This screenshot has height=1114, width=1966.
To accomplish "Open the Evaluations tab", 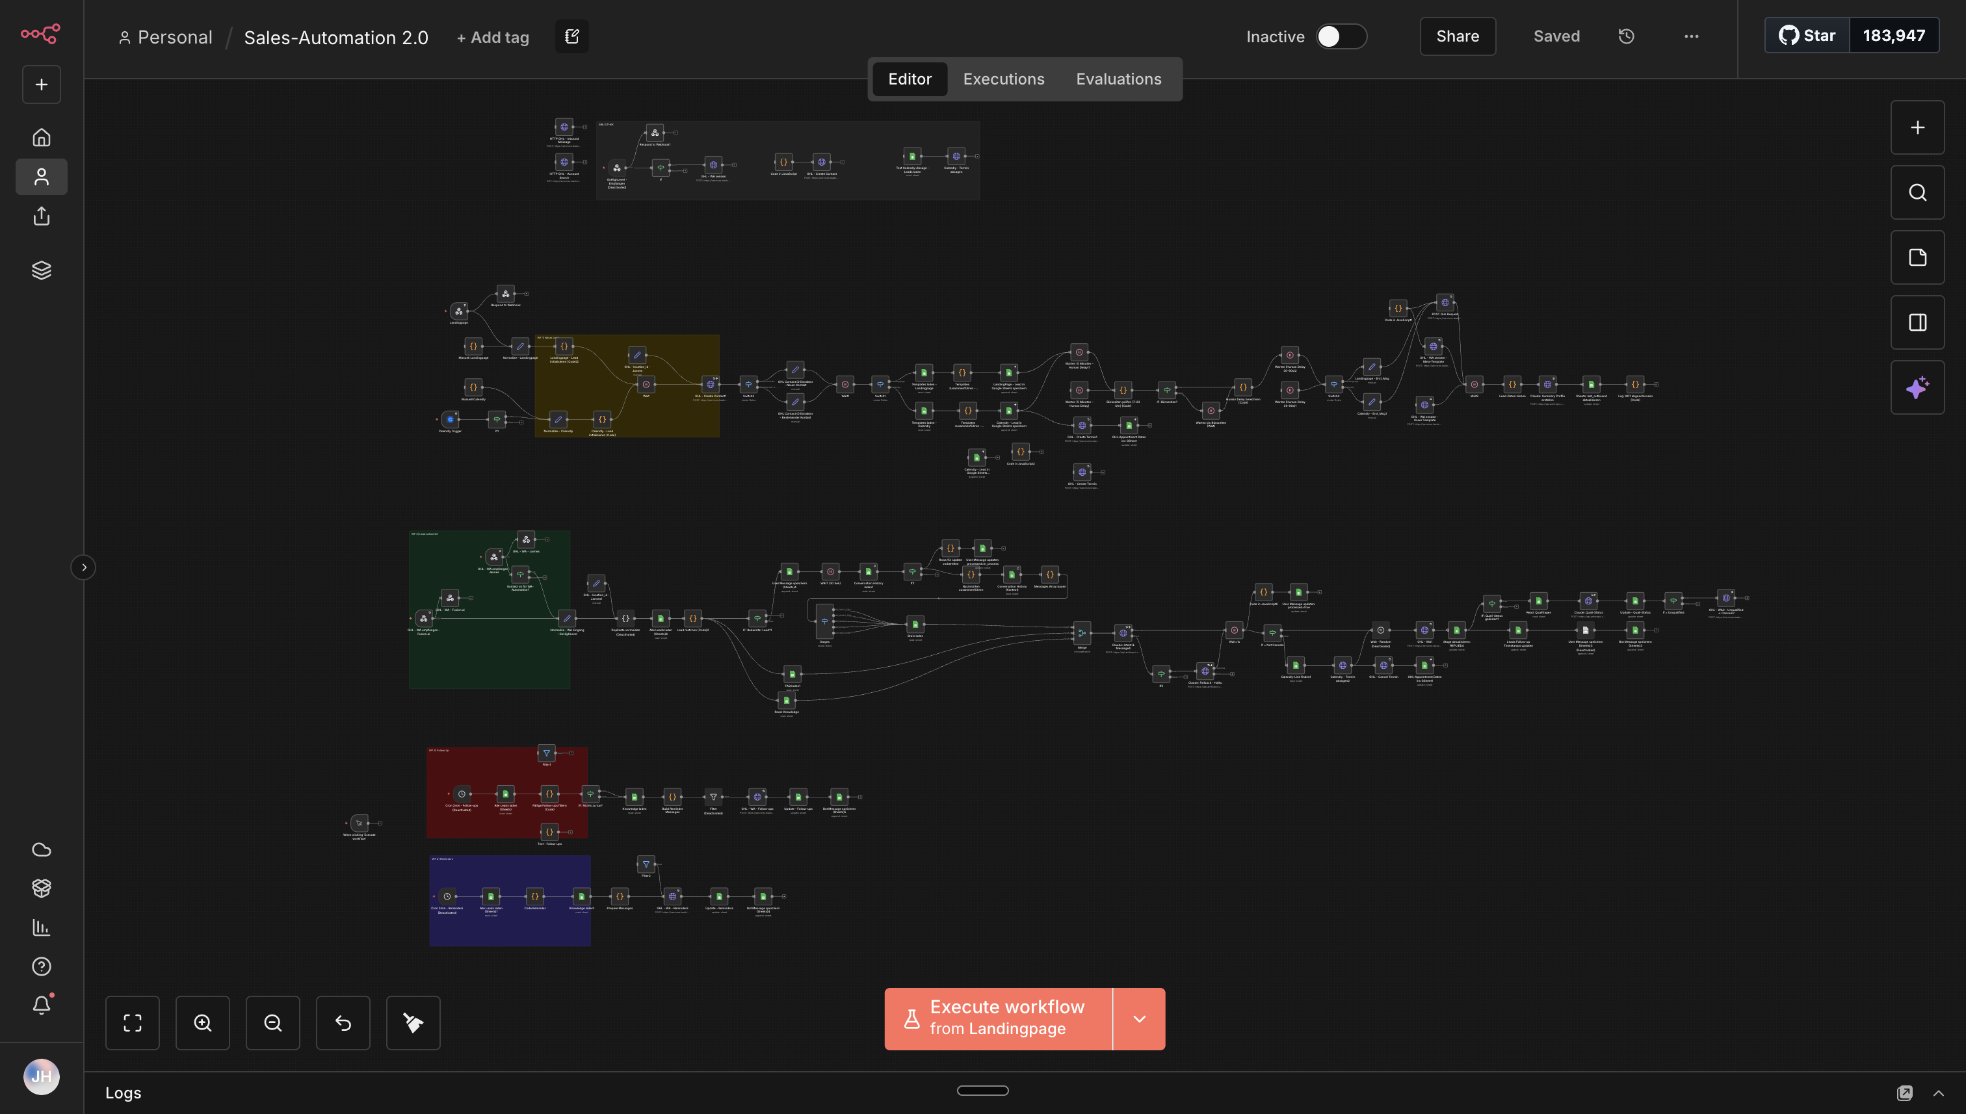I will [x=1118, y=79].
